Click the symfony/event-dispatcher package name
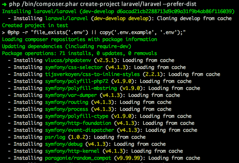The height and width of the screenshot is (163, 239). [80, 130]
